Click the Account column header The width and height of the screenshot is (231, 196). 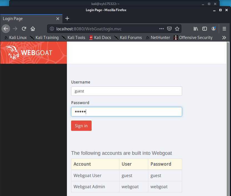click(x=95, y=164)
